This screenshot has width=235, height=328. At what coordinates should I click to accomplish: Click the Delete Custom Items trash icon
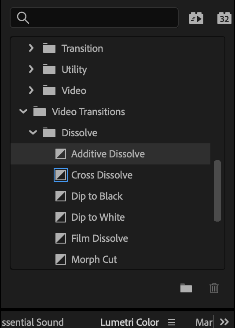[214, 288]
